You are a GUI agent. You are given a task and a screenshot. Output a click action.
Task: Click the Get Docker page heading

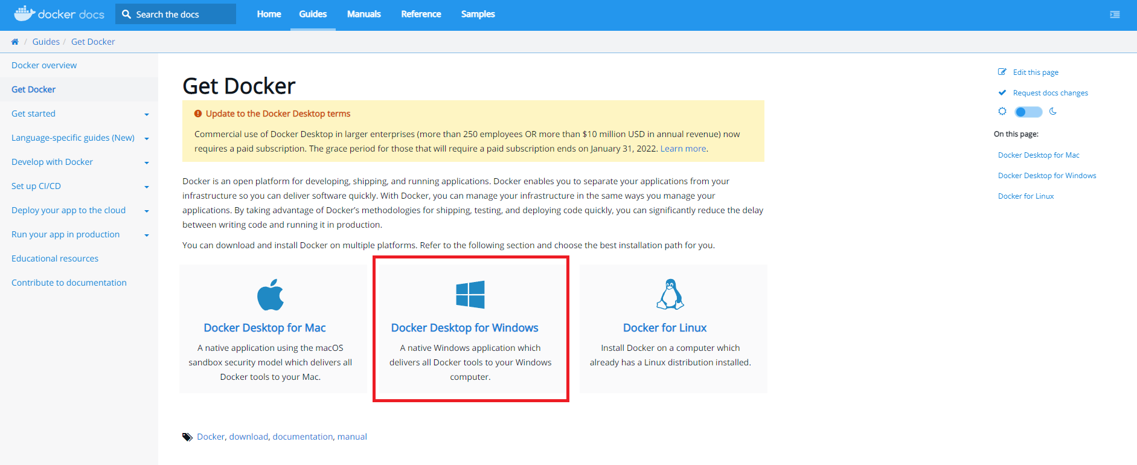pos(239,86)
